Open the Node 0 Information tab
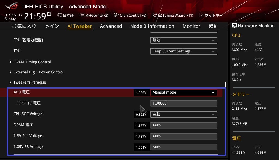This screenshot has height=160, width=279. coord(152,26)
